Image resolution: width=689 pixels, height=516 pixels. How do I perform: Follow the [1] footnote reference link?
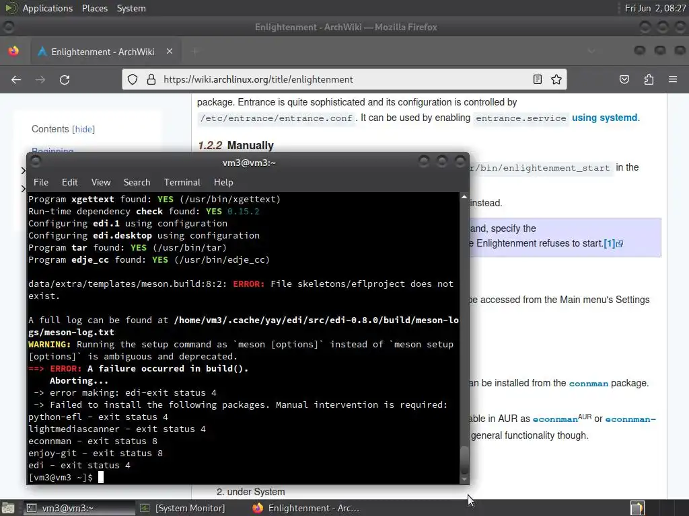coord(609,243)
